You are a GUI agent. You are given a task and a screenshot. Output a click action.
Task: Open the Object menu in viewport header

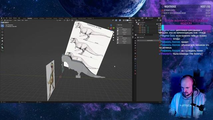pos(26,20)
